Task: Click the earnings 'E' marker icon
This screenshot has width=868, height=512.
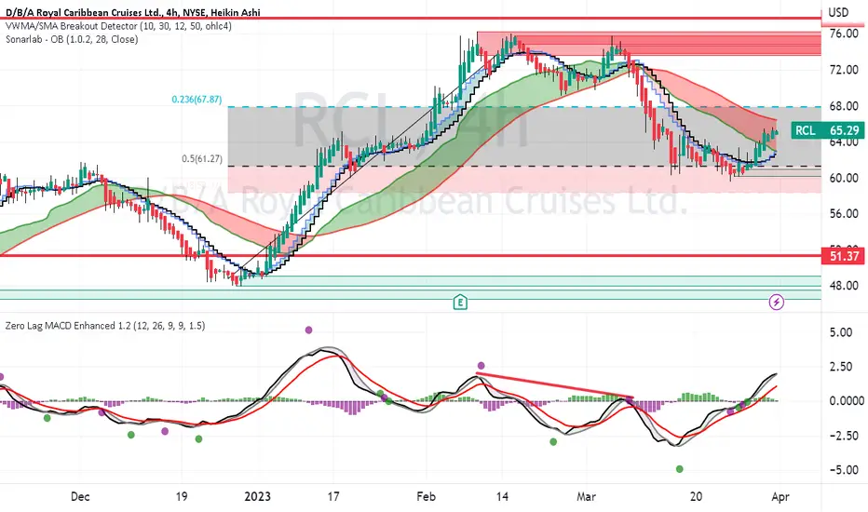Action: pyautogui.click(x=460, y=303)
